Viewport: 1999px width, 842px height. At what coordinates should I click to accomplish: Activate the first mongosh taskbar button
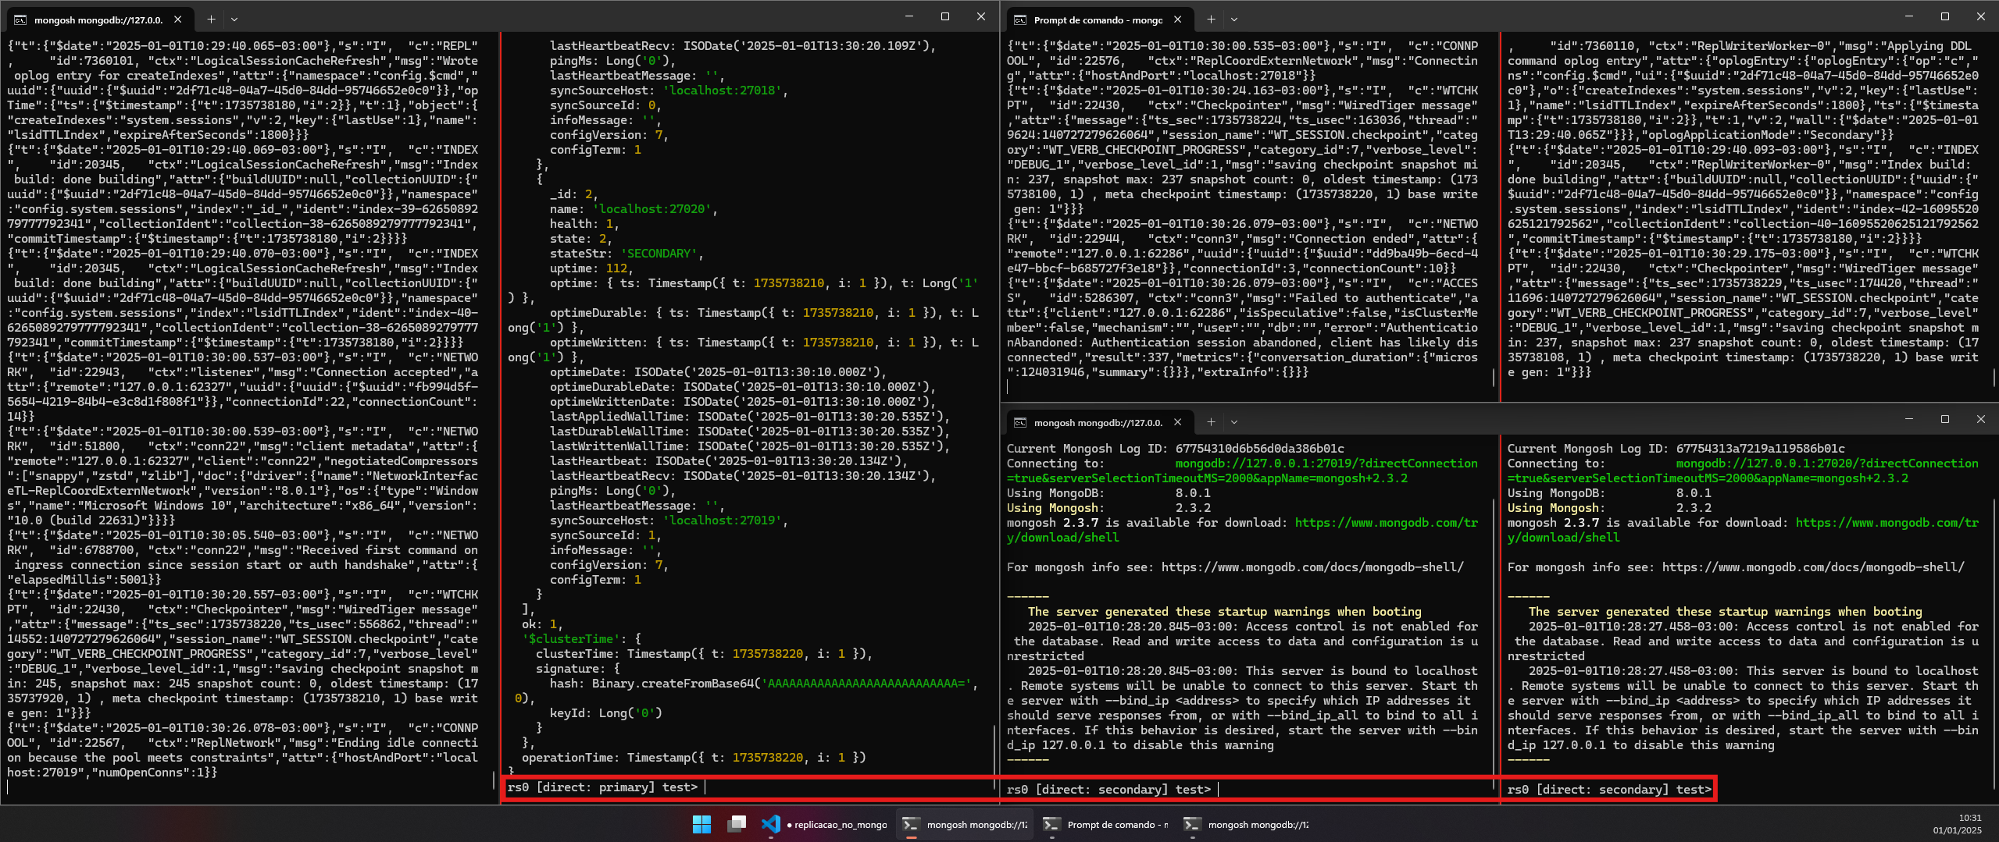click(x=966, y=824)
